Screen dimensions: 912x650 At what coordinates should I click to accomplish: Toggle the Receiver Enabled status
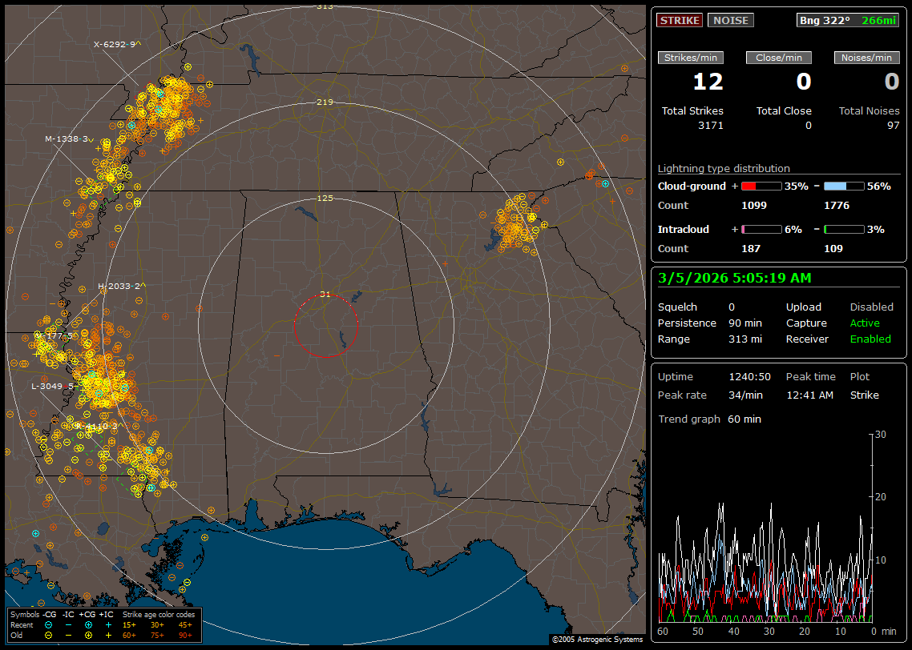(x=870, y=339)
